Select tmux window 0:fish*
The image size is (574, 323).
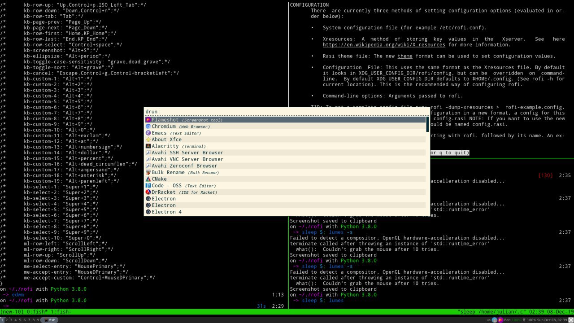pyautogui.click(x=37, y=311)
